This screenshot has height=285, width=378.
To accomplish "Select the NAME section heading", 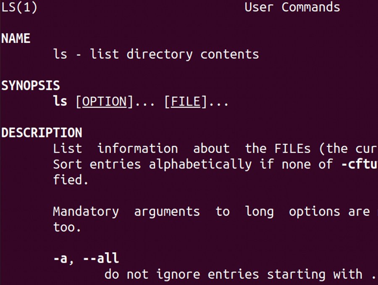I will coord(16,39).
